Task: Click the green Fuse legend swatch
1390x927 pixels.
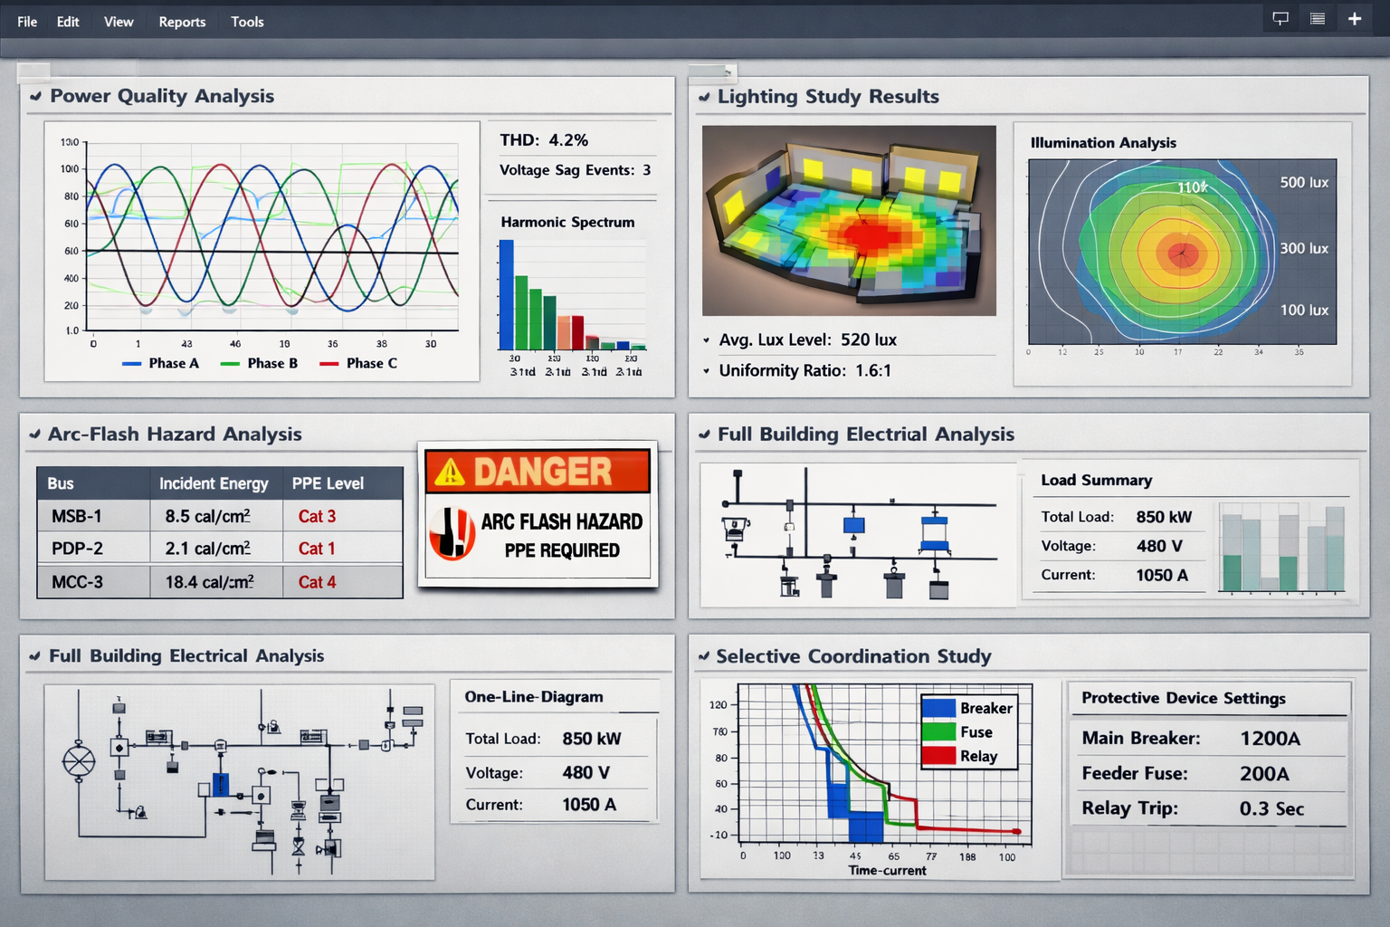Action: click(x=938, y=731)
